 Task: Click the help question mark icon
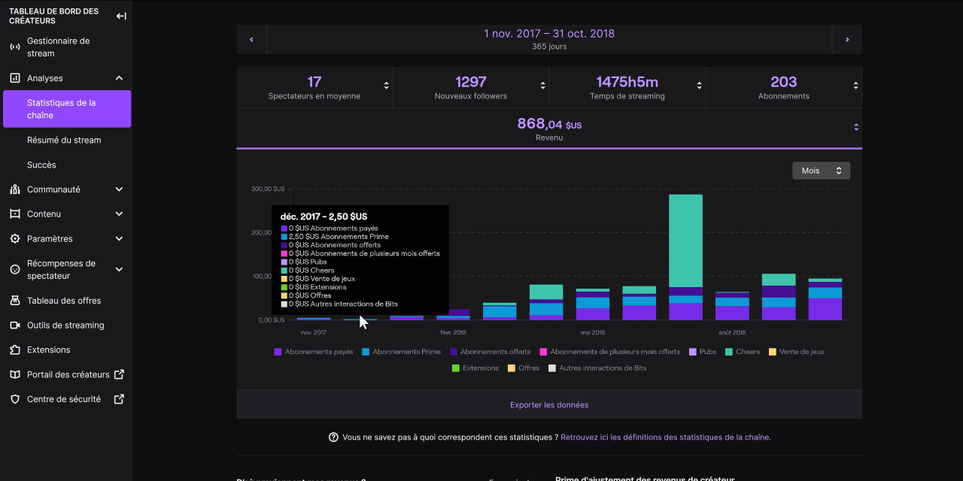tap(333, 437)
